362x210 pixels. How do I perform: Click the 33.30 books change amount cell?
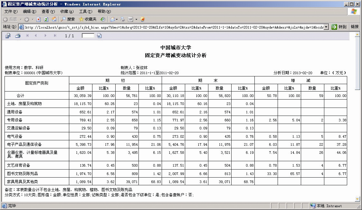(266, 174)
